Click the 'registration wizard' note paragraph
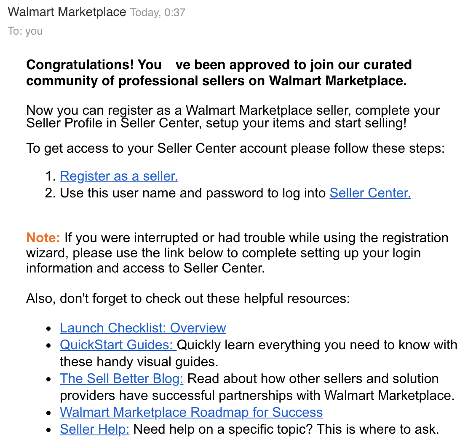476x448 pixels. pos(237,253)
